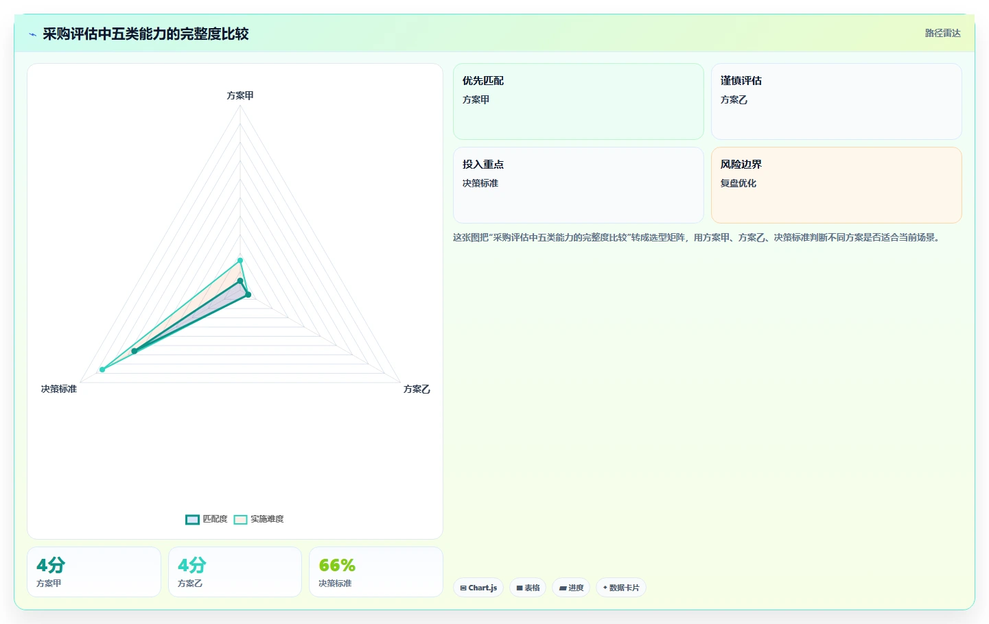Viewport: 989px width, 624px height.
Task: Click the header icon beside the title
Action: coord(32,34)
